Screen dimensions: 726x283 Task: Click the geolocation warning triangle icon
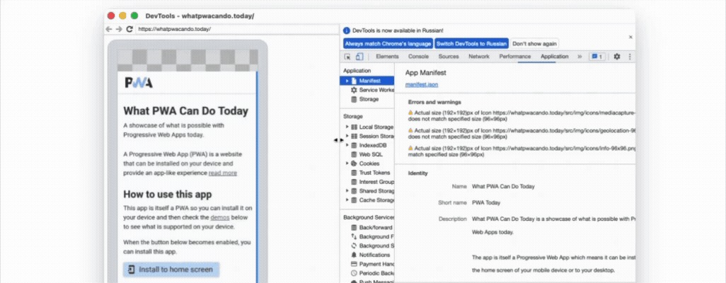[x=410, y=131]
